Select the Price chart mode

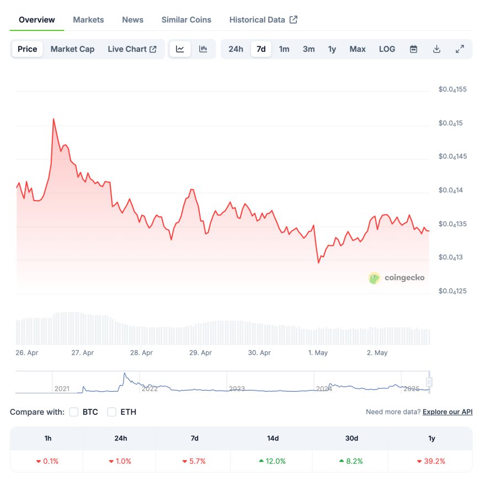(x=27, y=49)
